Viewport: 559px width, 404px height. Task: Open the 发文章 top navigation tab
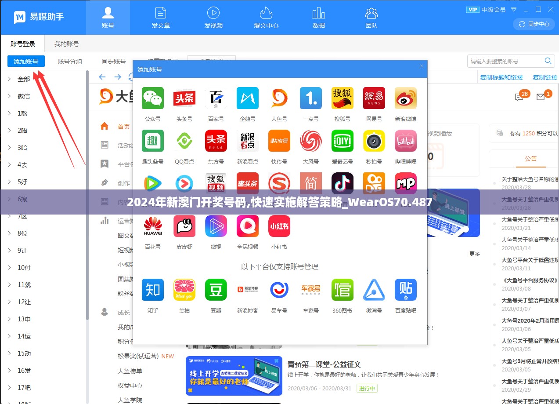pyautogui.click(x=161, y=18)
